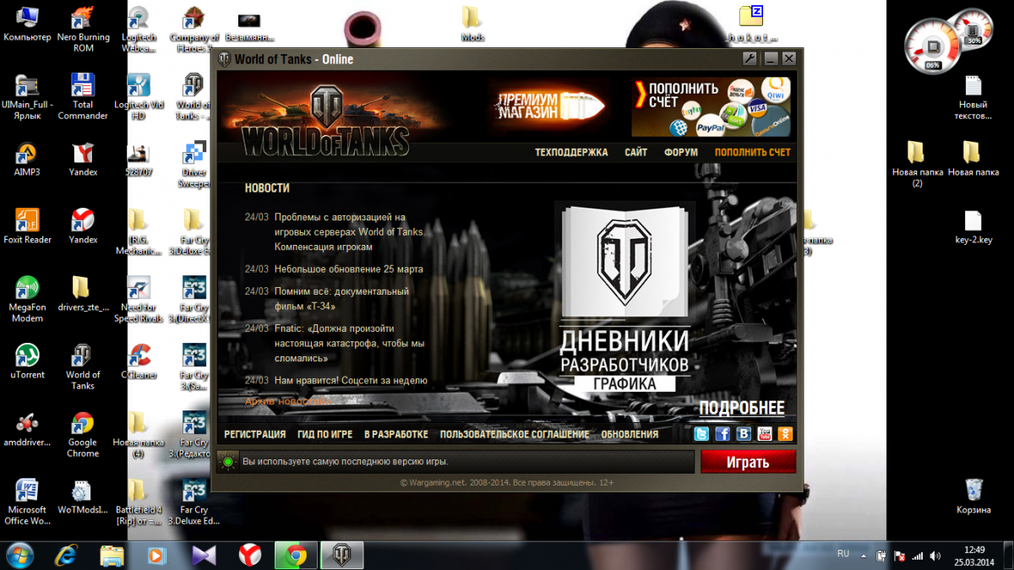Open the Премиум Магазин banner
Screen dimensions: 1014x570
pos(551,106)
